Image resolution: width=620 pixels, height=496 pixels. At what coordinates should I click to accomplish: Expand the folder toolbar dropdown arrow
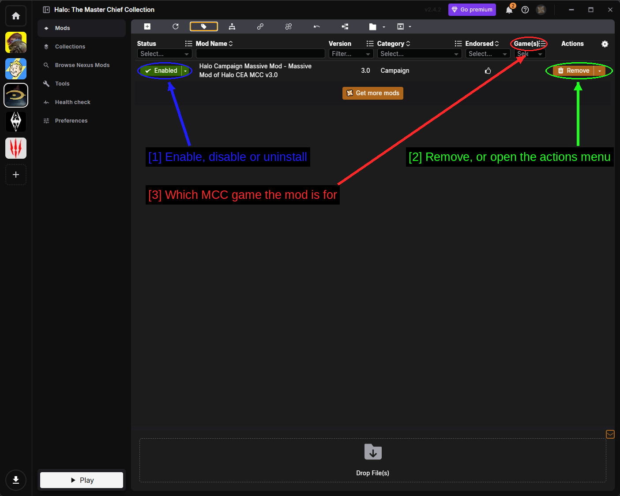point(384,27)
